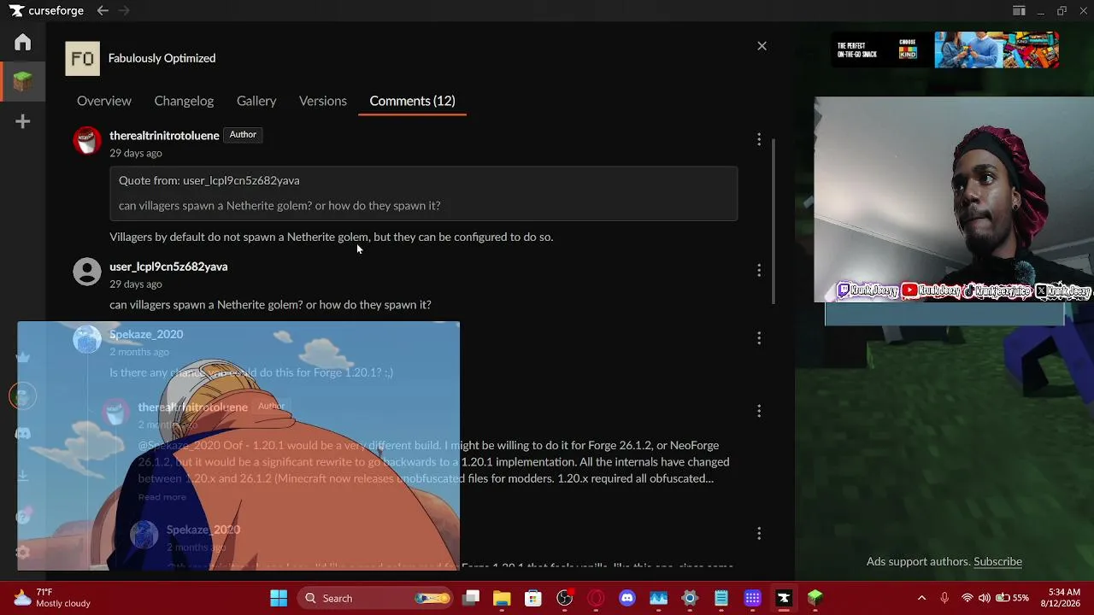The image size is (1094, 615).
Task: Open user_lcpl9cn5z682yava's profile name
Action: tap(168, 266)
